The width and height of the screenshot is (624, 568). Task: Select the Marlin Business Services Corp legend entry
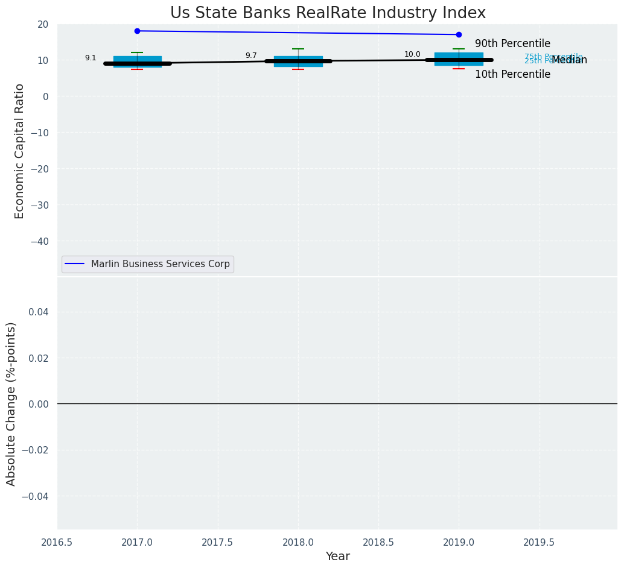point(160,264)
